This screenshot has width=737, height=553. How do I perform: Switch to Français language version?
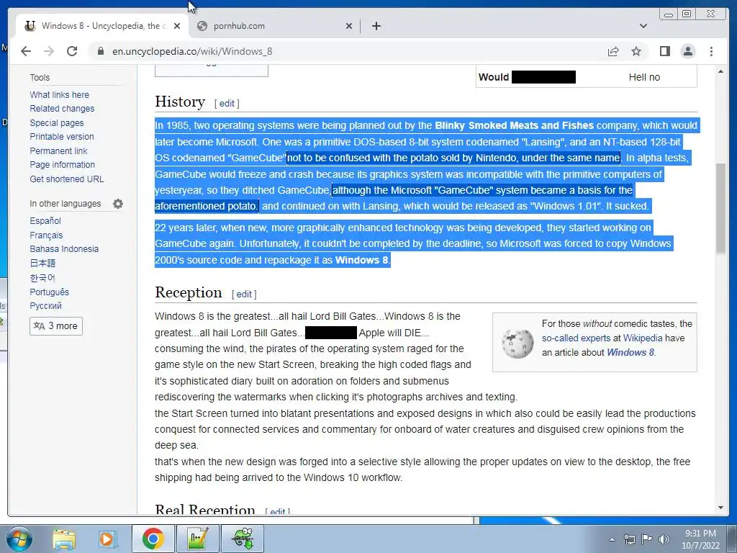46,235
